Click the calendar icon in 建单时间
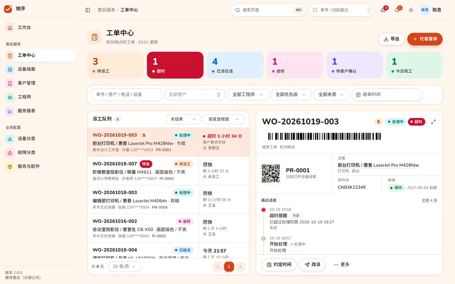This screenshot has height=284, width=455. (358, 95)
